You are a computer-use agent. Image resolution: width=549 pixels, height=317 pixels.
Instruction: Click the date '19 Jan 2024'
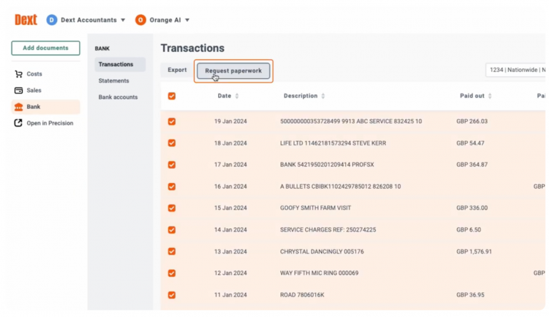(x=230, y=121)
